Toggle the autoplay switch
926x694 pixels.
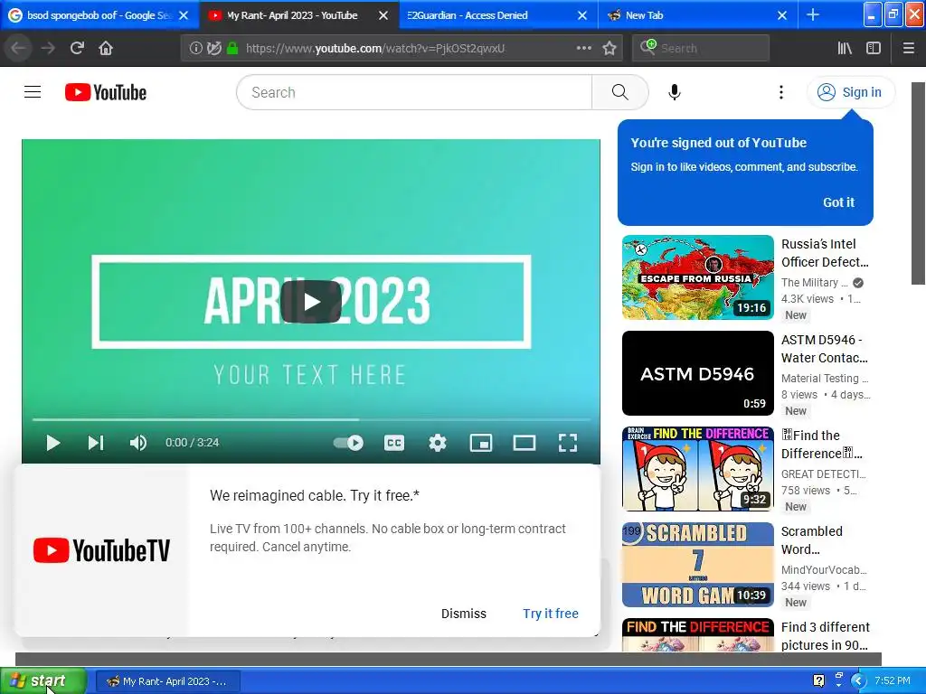(348, 443)
